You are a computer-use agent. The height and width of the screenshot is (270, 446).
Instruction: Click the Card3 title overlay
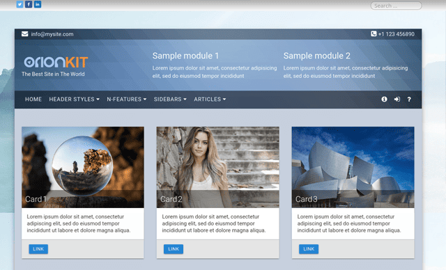[307, 199]
